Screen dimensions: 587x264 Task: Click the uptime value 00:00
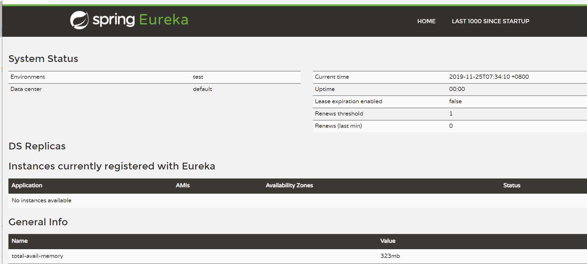tap(457, 89)
